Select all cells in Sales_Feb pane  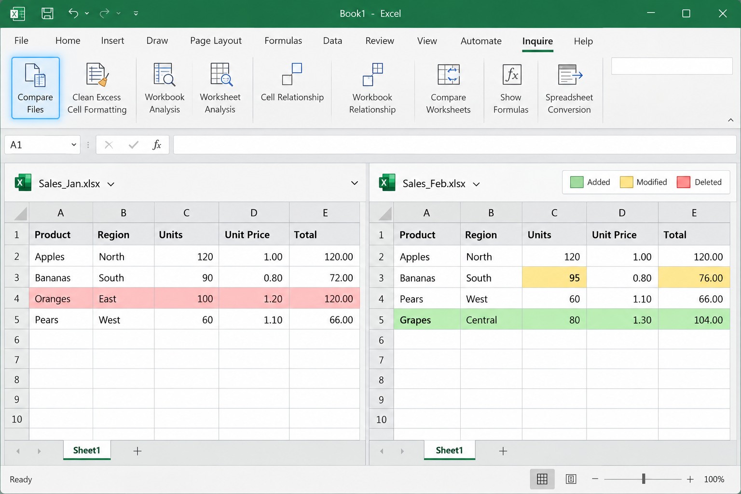382,213
